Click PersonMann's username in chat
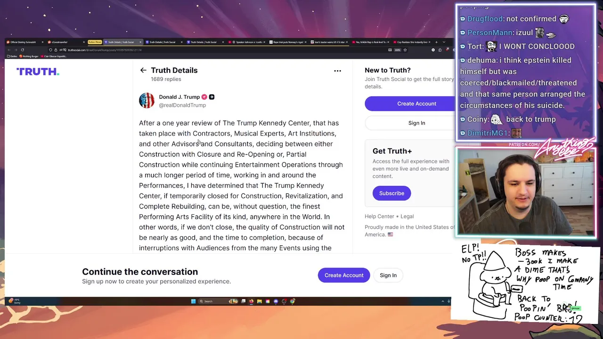603x339 pixels. pos(490,32)
